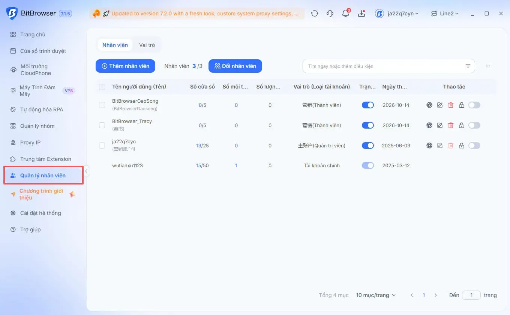Click the lock icon for BitBrowserGaoSong
This screenshot has width=510, height=315.
point(462,105)
